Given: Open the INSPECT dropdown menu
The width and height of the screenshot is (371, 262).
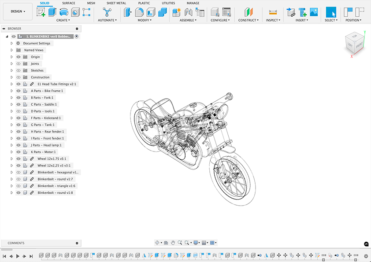Looking at the screenshot, I should click(x=273, y=20).
